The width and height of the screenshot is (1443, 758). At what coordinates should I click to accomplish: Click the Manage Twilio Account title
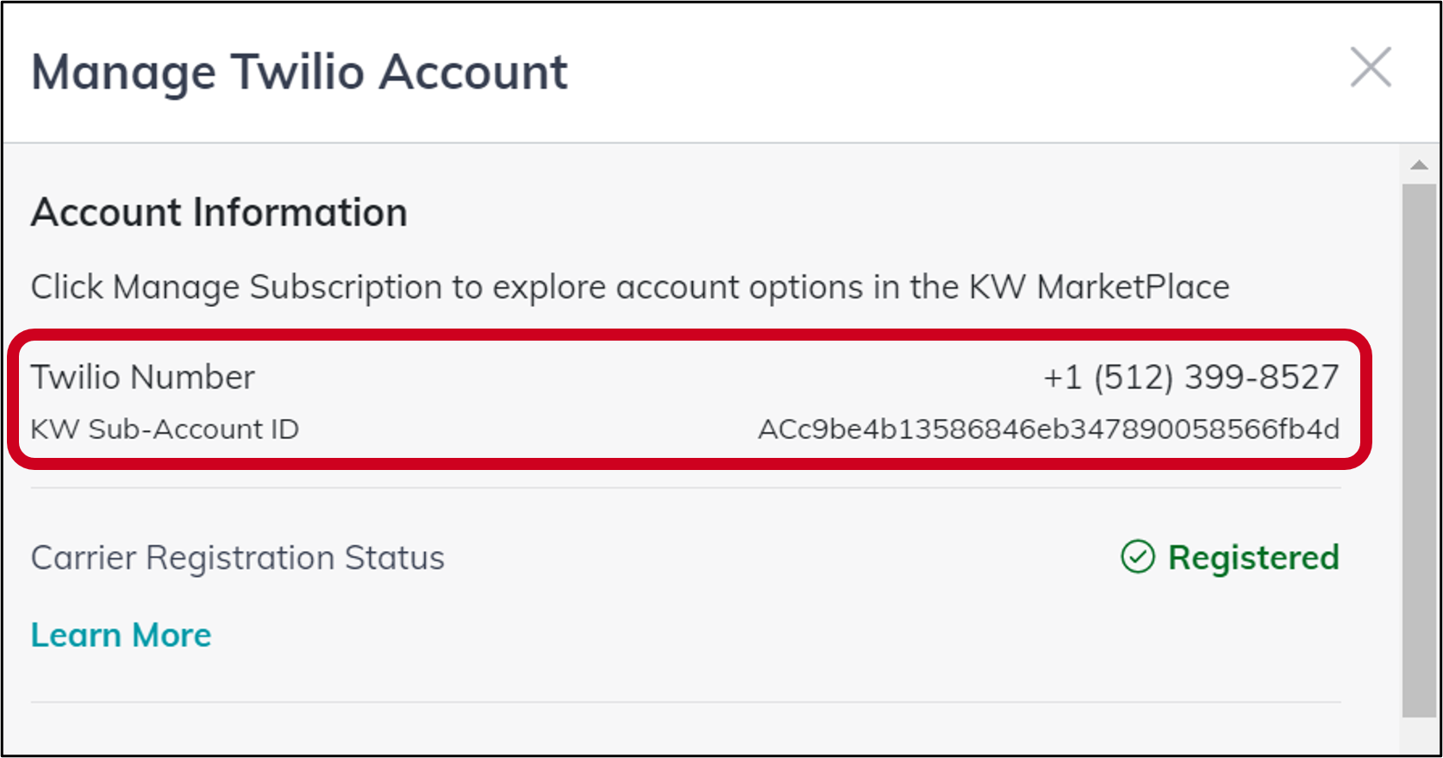(299, 72)
